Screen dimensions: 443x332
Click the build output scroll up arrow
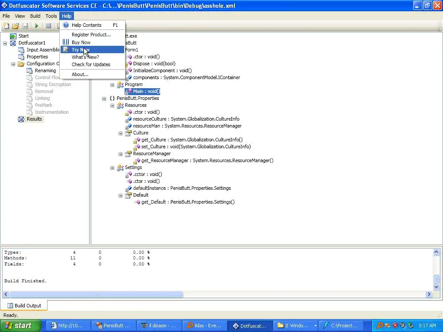pos(436,252)
